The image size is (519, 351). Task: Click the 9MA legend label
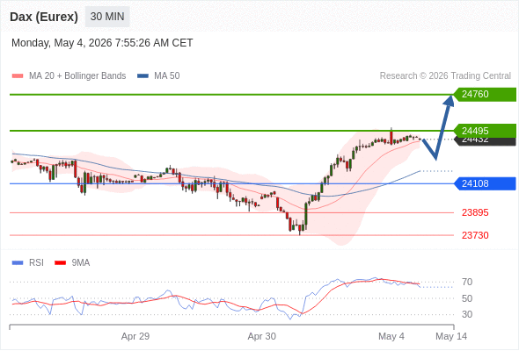coord(81,263)
